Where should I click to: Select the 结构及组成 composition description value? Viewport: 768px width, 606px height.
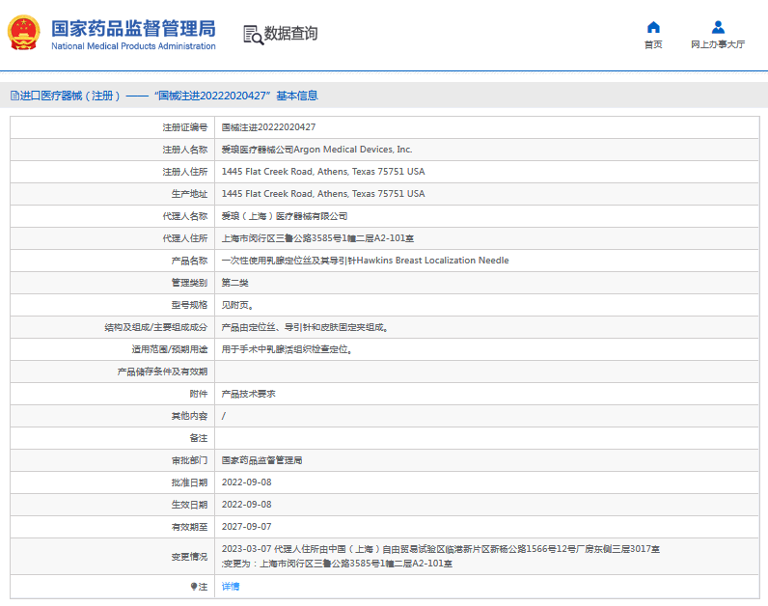305,327
